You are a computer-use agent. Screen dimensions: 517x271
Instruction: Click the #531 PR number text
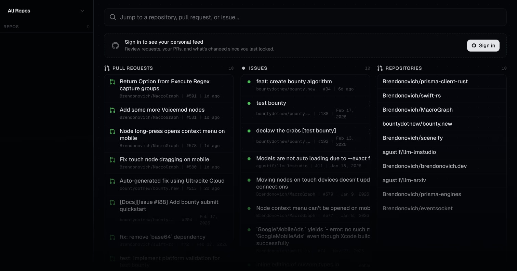point(191,117)
